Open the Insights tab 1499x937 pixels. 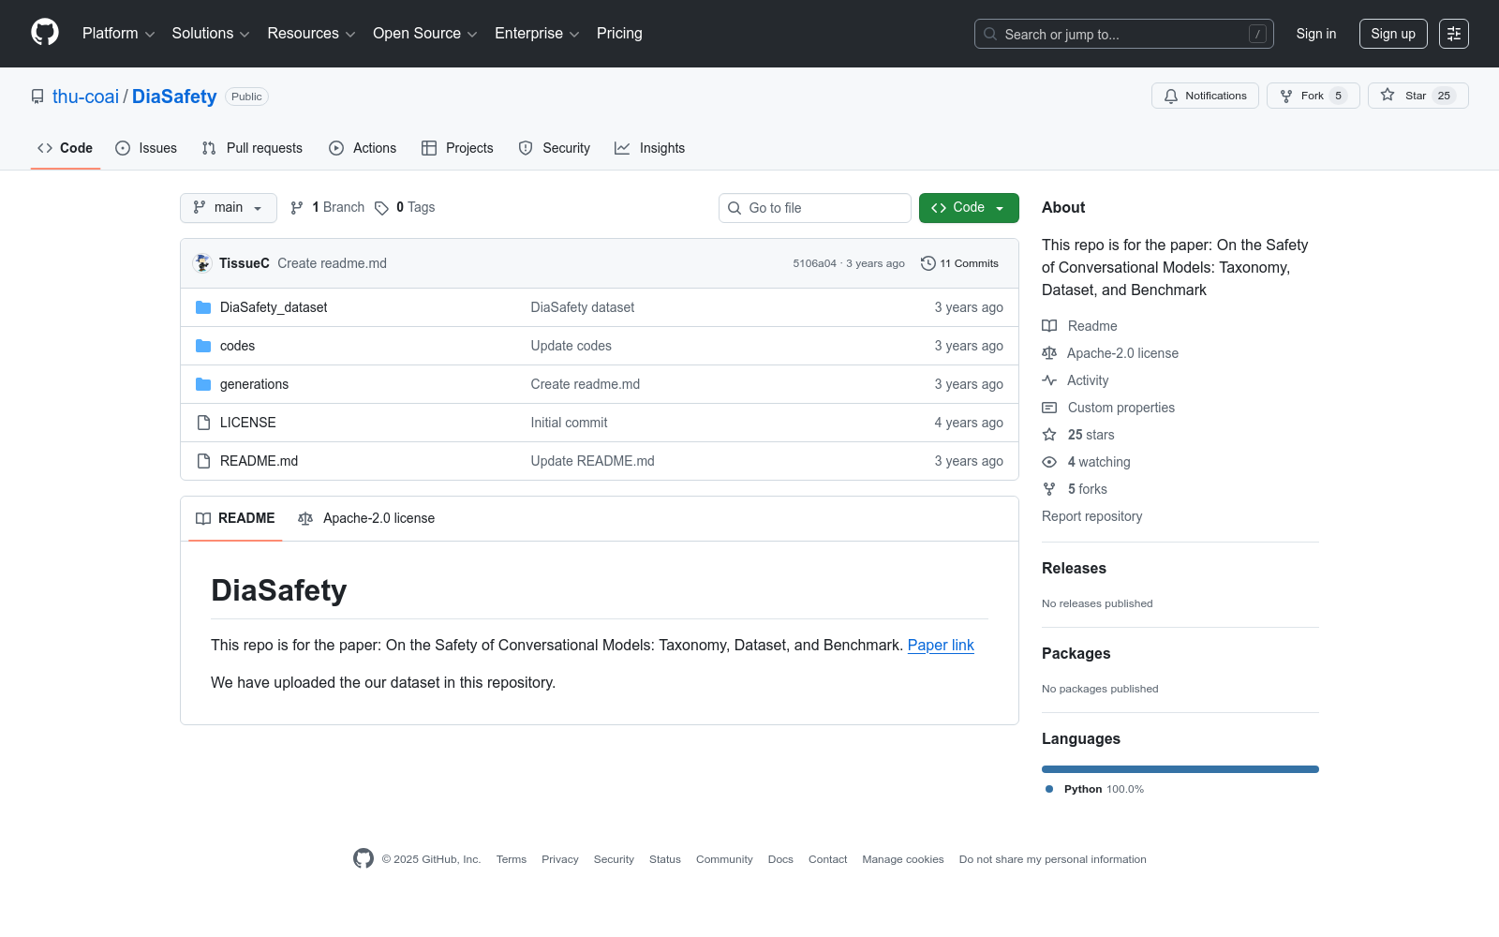(x=649, y=148)
